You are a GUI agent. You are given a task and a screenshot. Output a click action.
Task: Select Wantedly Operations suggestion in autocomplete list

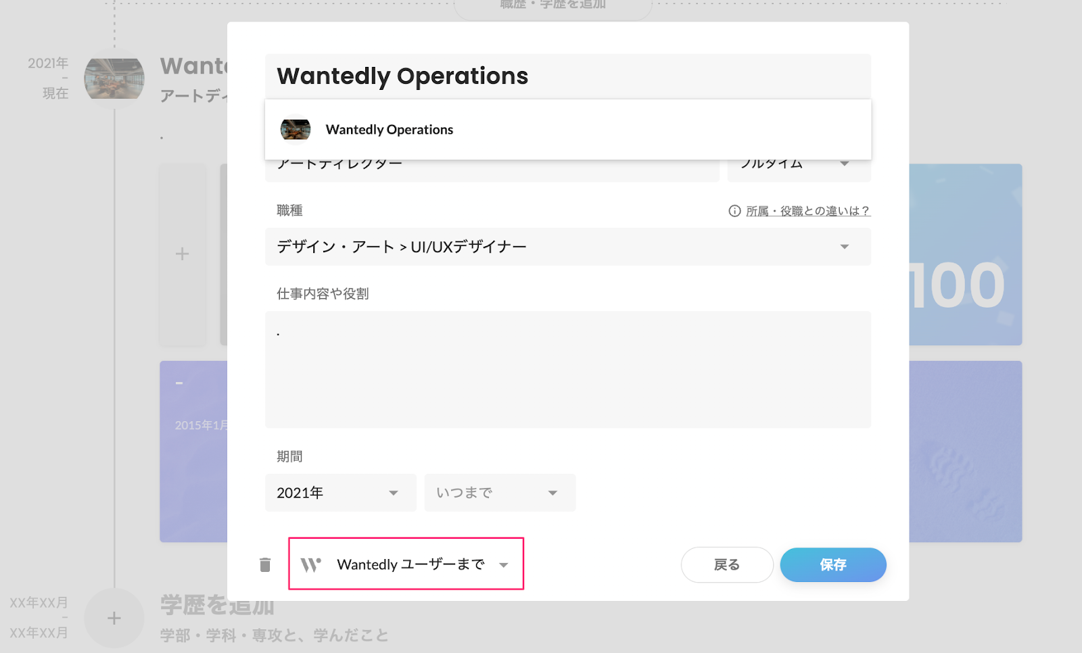(x=568, y=130)
